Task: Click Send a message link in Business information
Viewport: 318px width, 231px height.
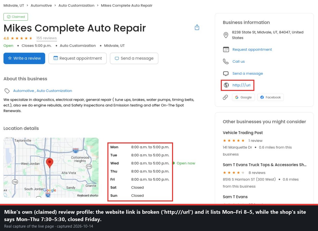Action: click(248, 73)
